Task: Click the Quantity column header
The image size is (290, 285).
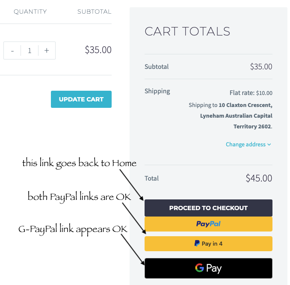Action: [30, 12]
